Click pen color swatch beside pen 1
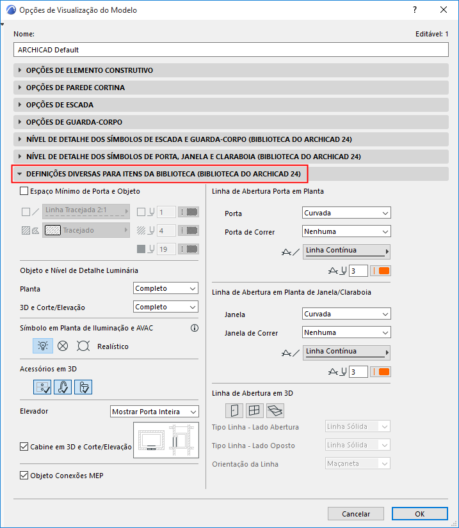 188,212
